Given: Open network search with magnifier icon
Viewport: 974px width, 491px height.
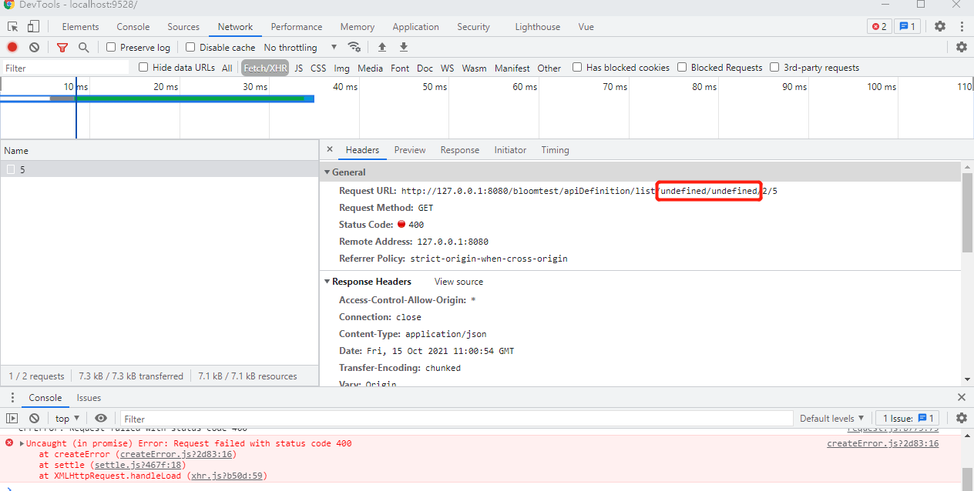Looking at the screenshot, I should [84, 47].
